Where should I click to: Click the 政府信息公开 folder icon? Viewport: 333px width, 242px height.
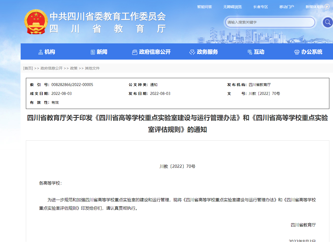(135, 52)
